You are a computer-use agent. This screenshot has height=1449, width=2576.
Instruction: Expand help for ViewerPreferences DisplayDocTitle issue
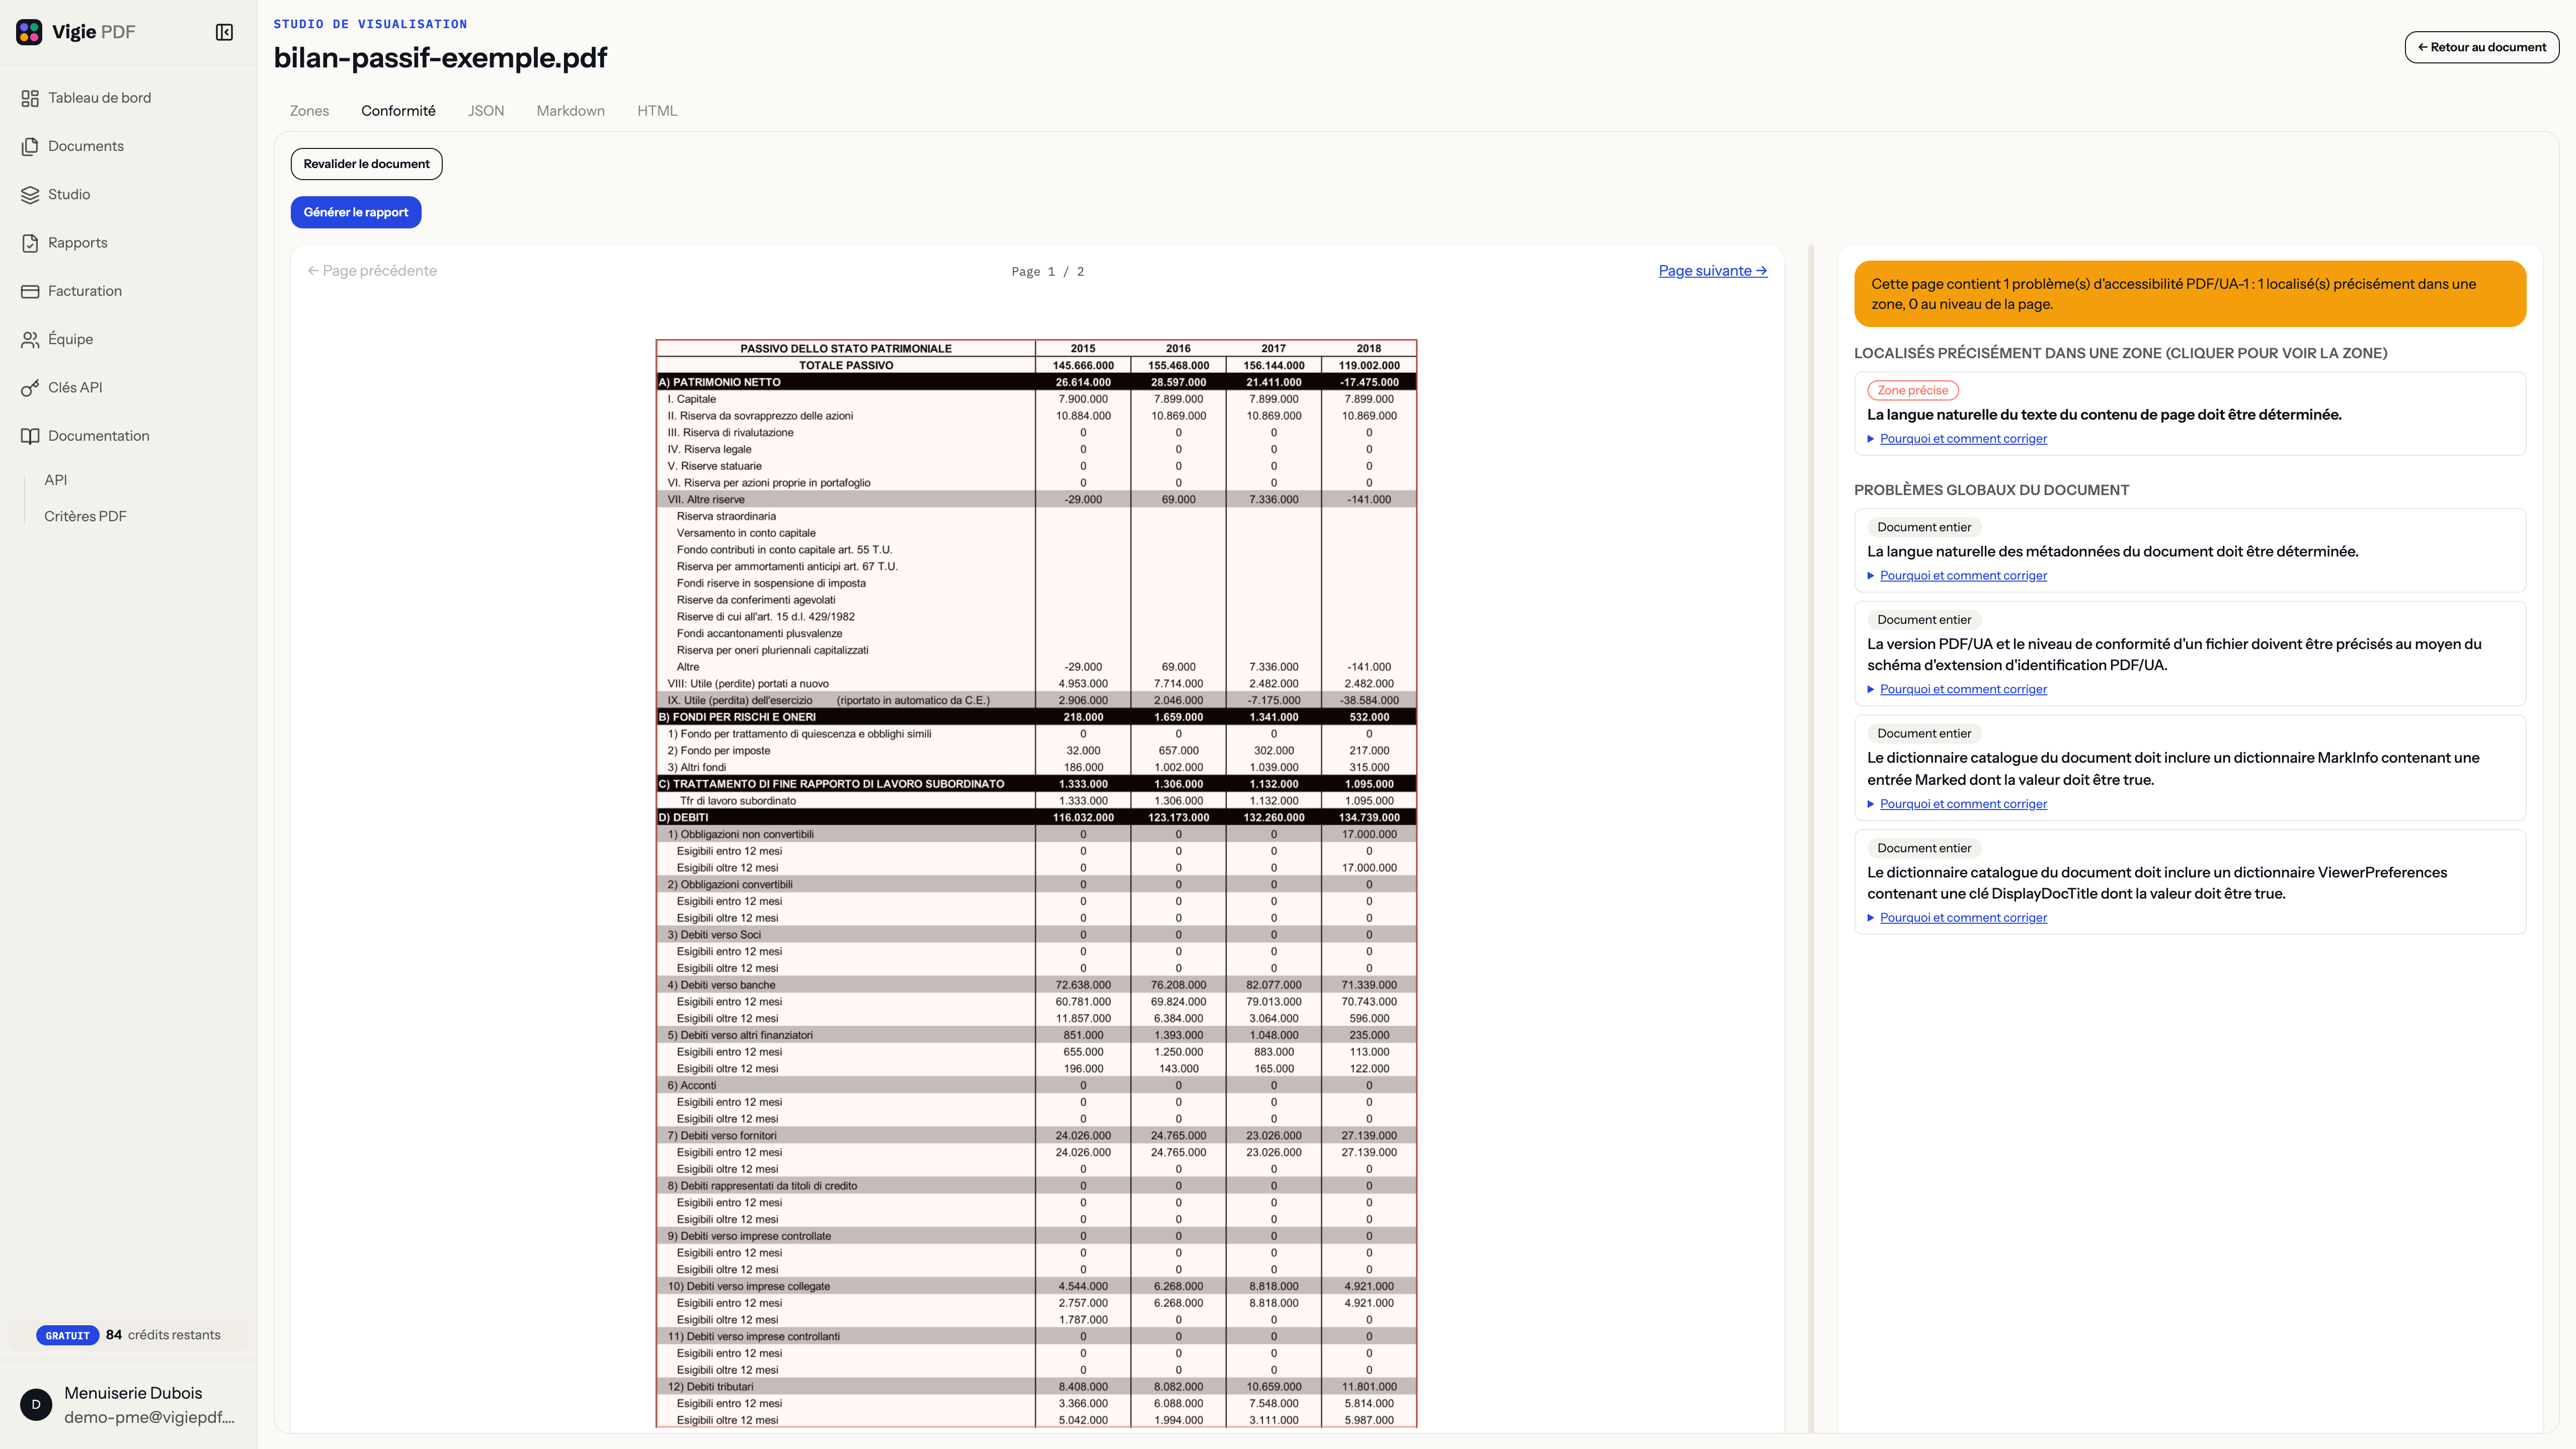[x=1962, y=918]
